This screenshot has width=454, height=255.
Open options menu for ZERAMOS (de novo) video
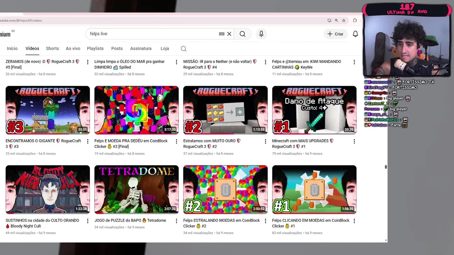click(x=88, y=62)
